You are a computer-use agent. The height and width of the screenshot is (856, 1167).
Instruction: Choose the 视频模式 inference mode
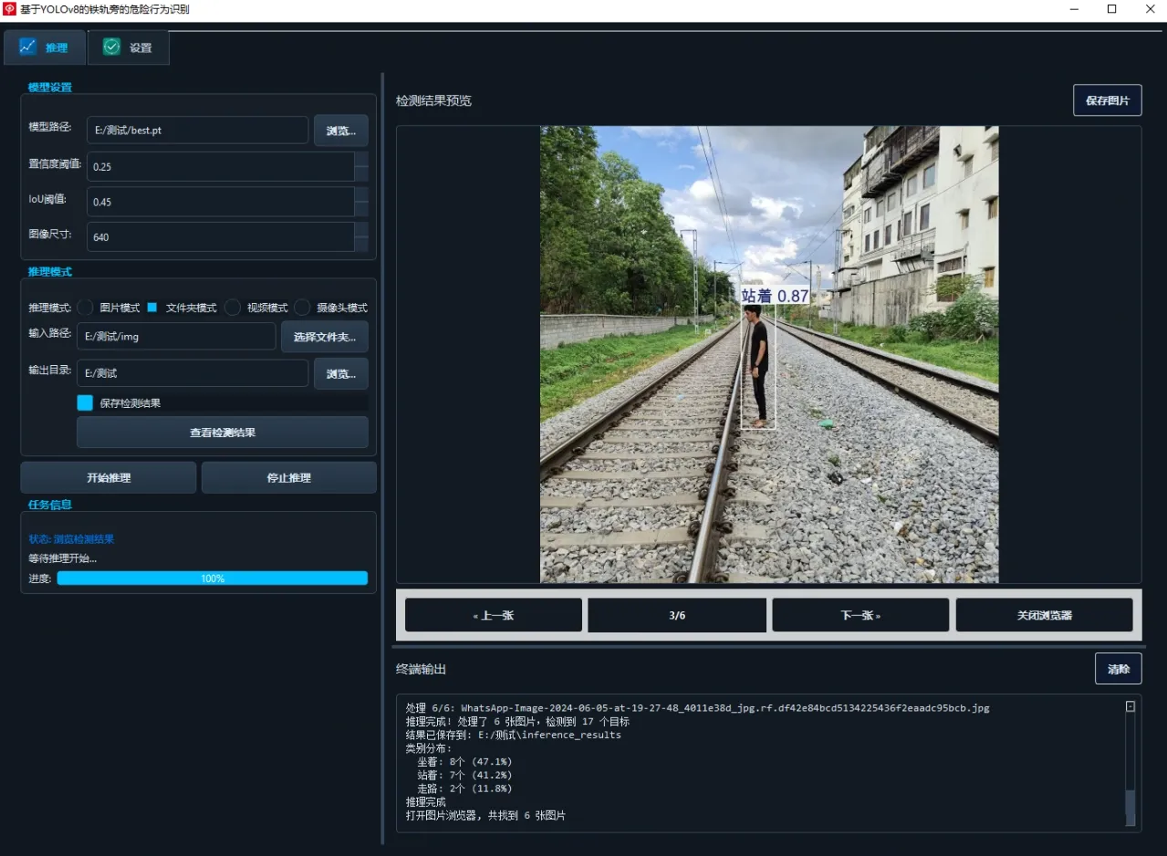click(x=234, y=308)
